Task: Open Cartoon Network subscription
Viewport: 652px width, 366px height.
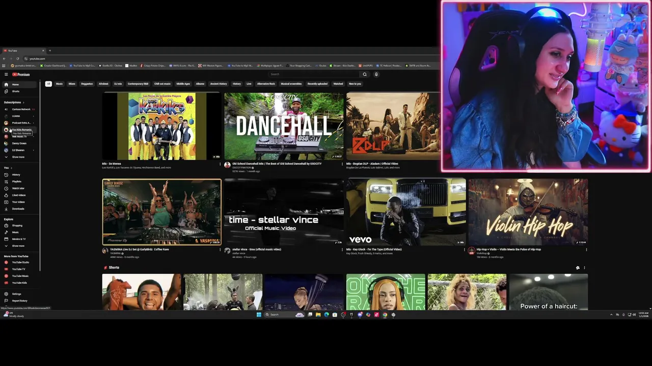Action: click(x=20, y=109)
